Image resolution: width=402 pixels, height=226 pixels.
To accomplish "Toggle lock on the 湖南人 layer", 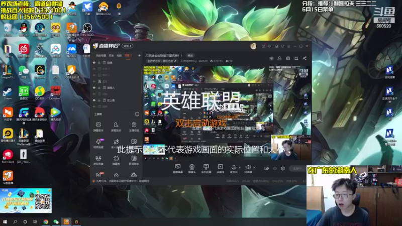I will coord(99,87).
